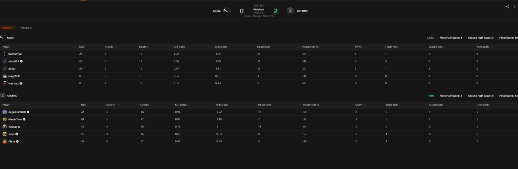Click MentoTolo's player avatar
Viewport: 518px width, 169px height.
tap(4, 119)
